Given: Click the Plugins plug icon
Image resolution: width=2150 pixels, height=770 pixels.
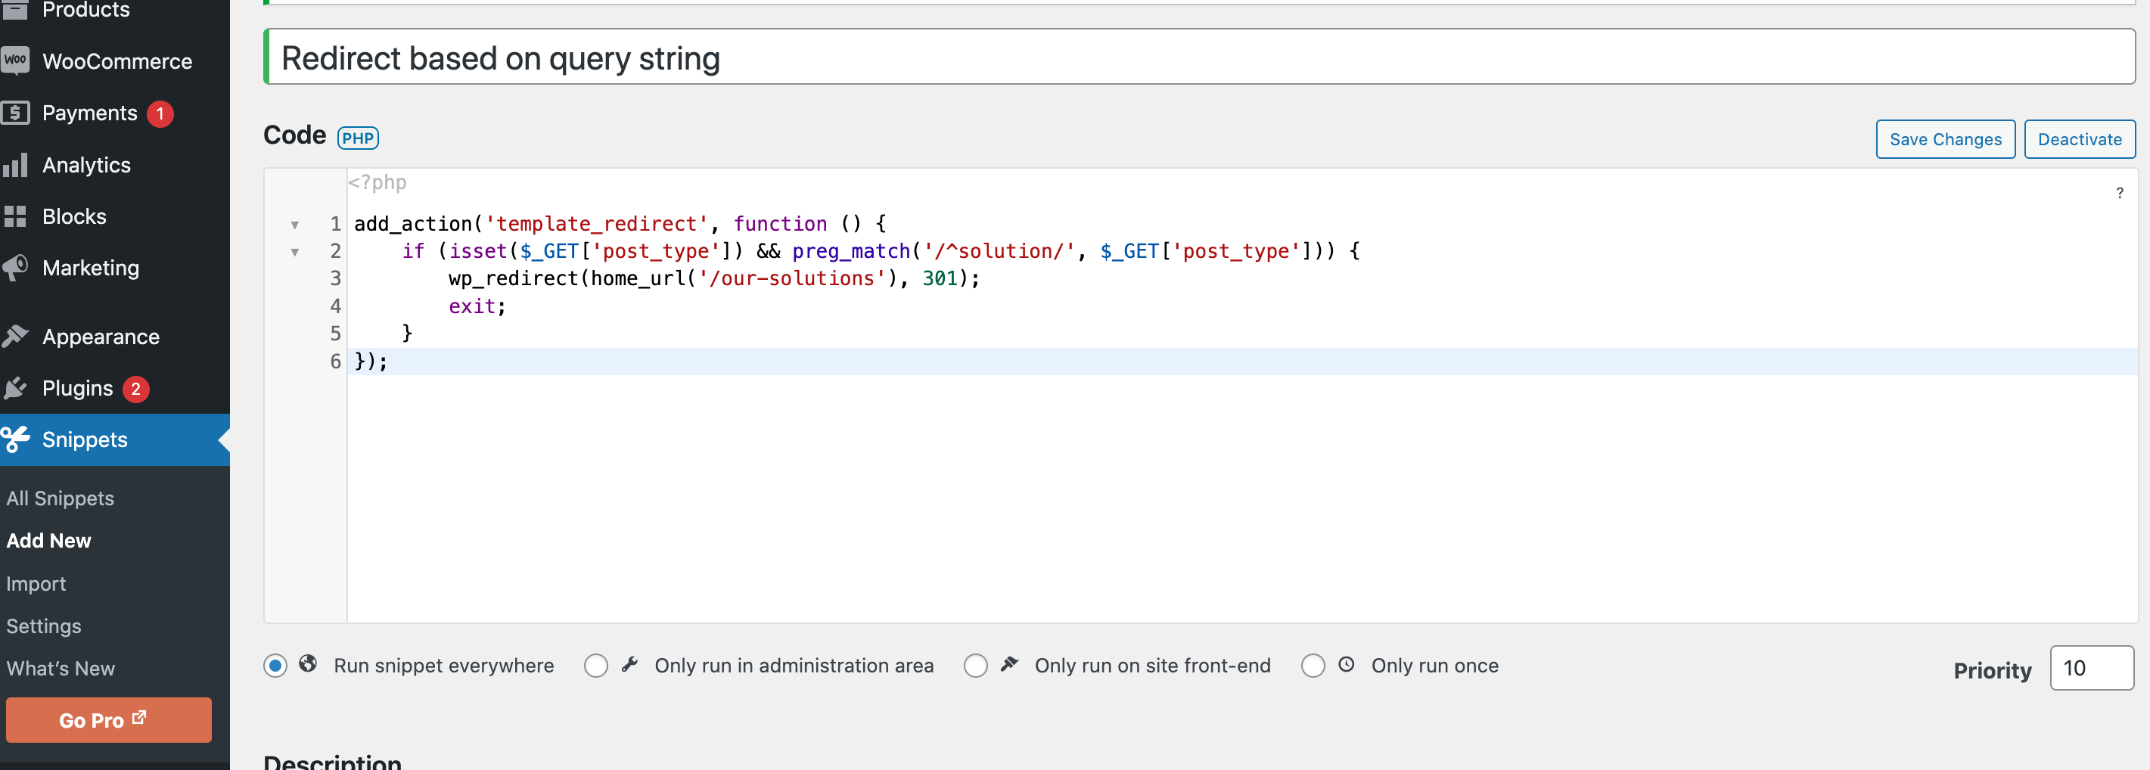Looking at the screenshot, I should (15, 388).
